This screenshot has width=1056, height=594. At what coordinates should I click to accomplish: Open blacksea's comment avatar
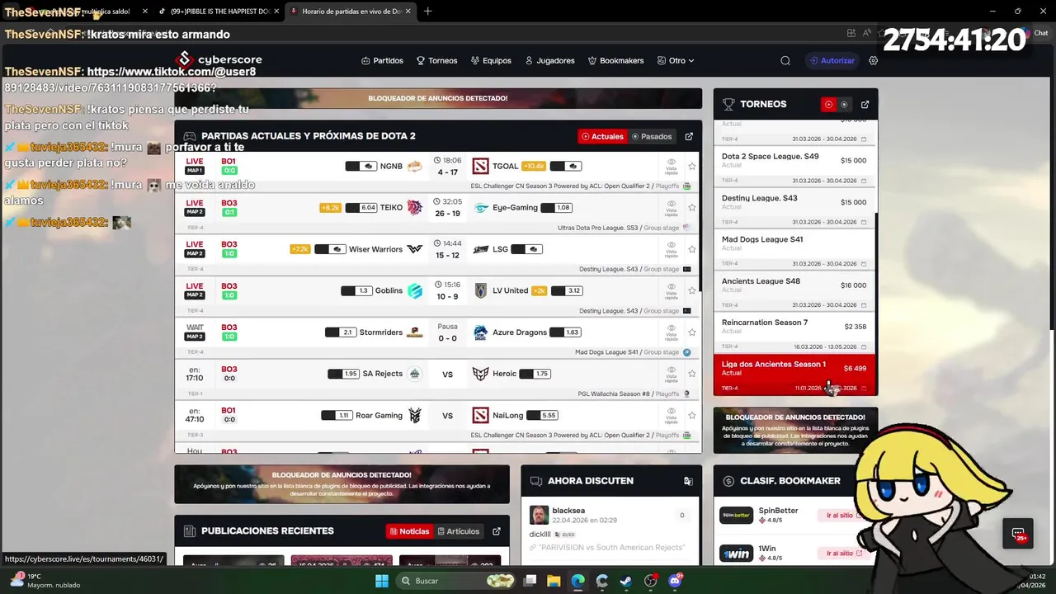539,515
